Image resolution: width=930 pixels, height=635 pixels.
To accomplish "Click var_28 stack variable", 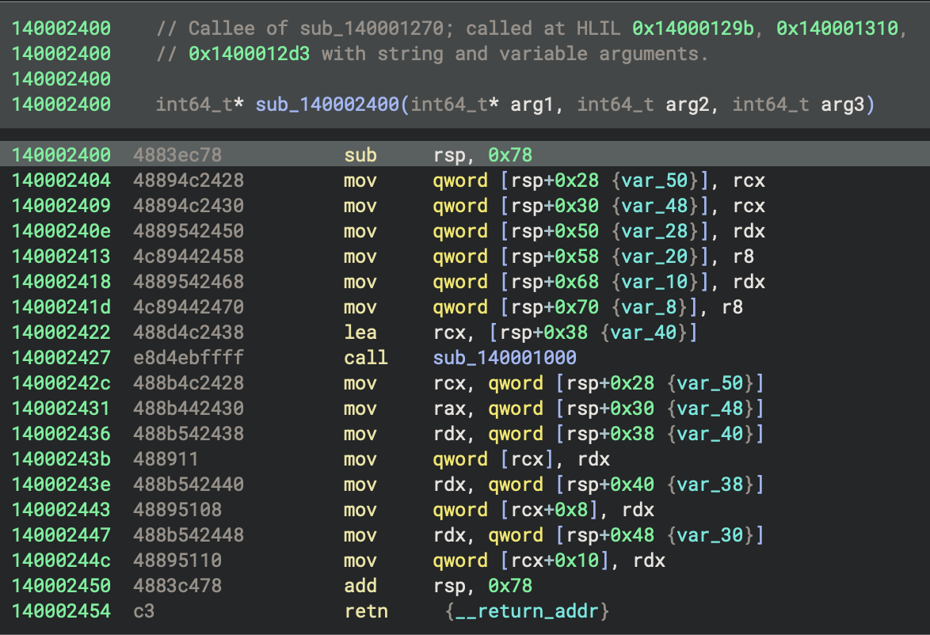I will 655,231.
